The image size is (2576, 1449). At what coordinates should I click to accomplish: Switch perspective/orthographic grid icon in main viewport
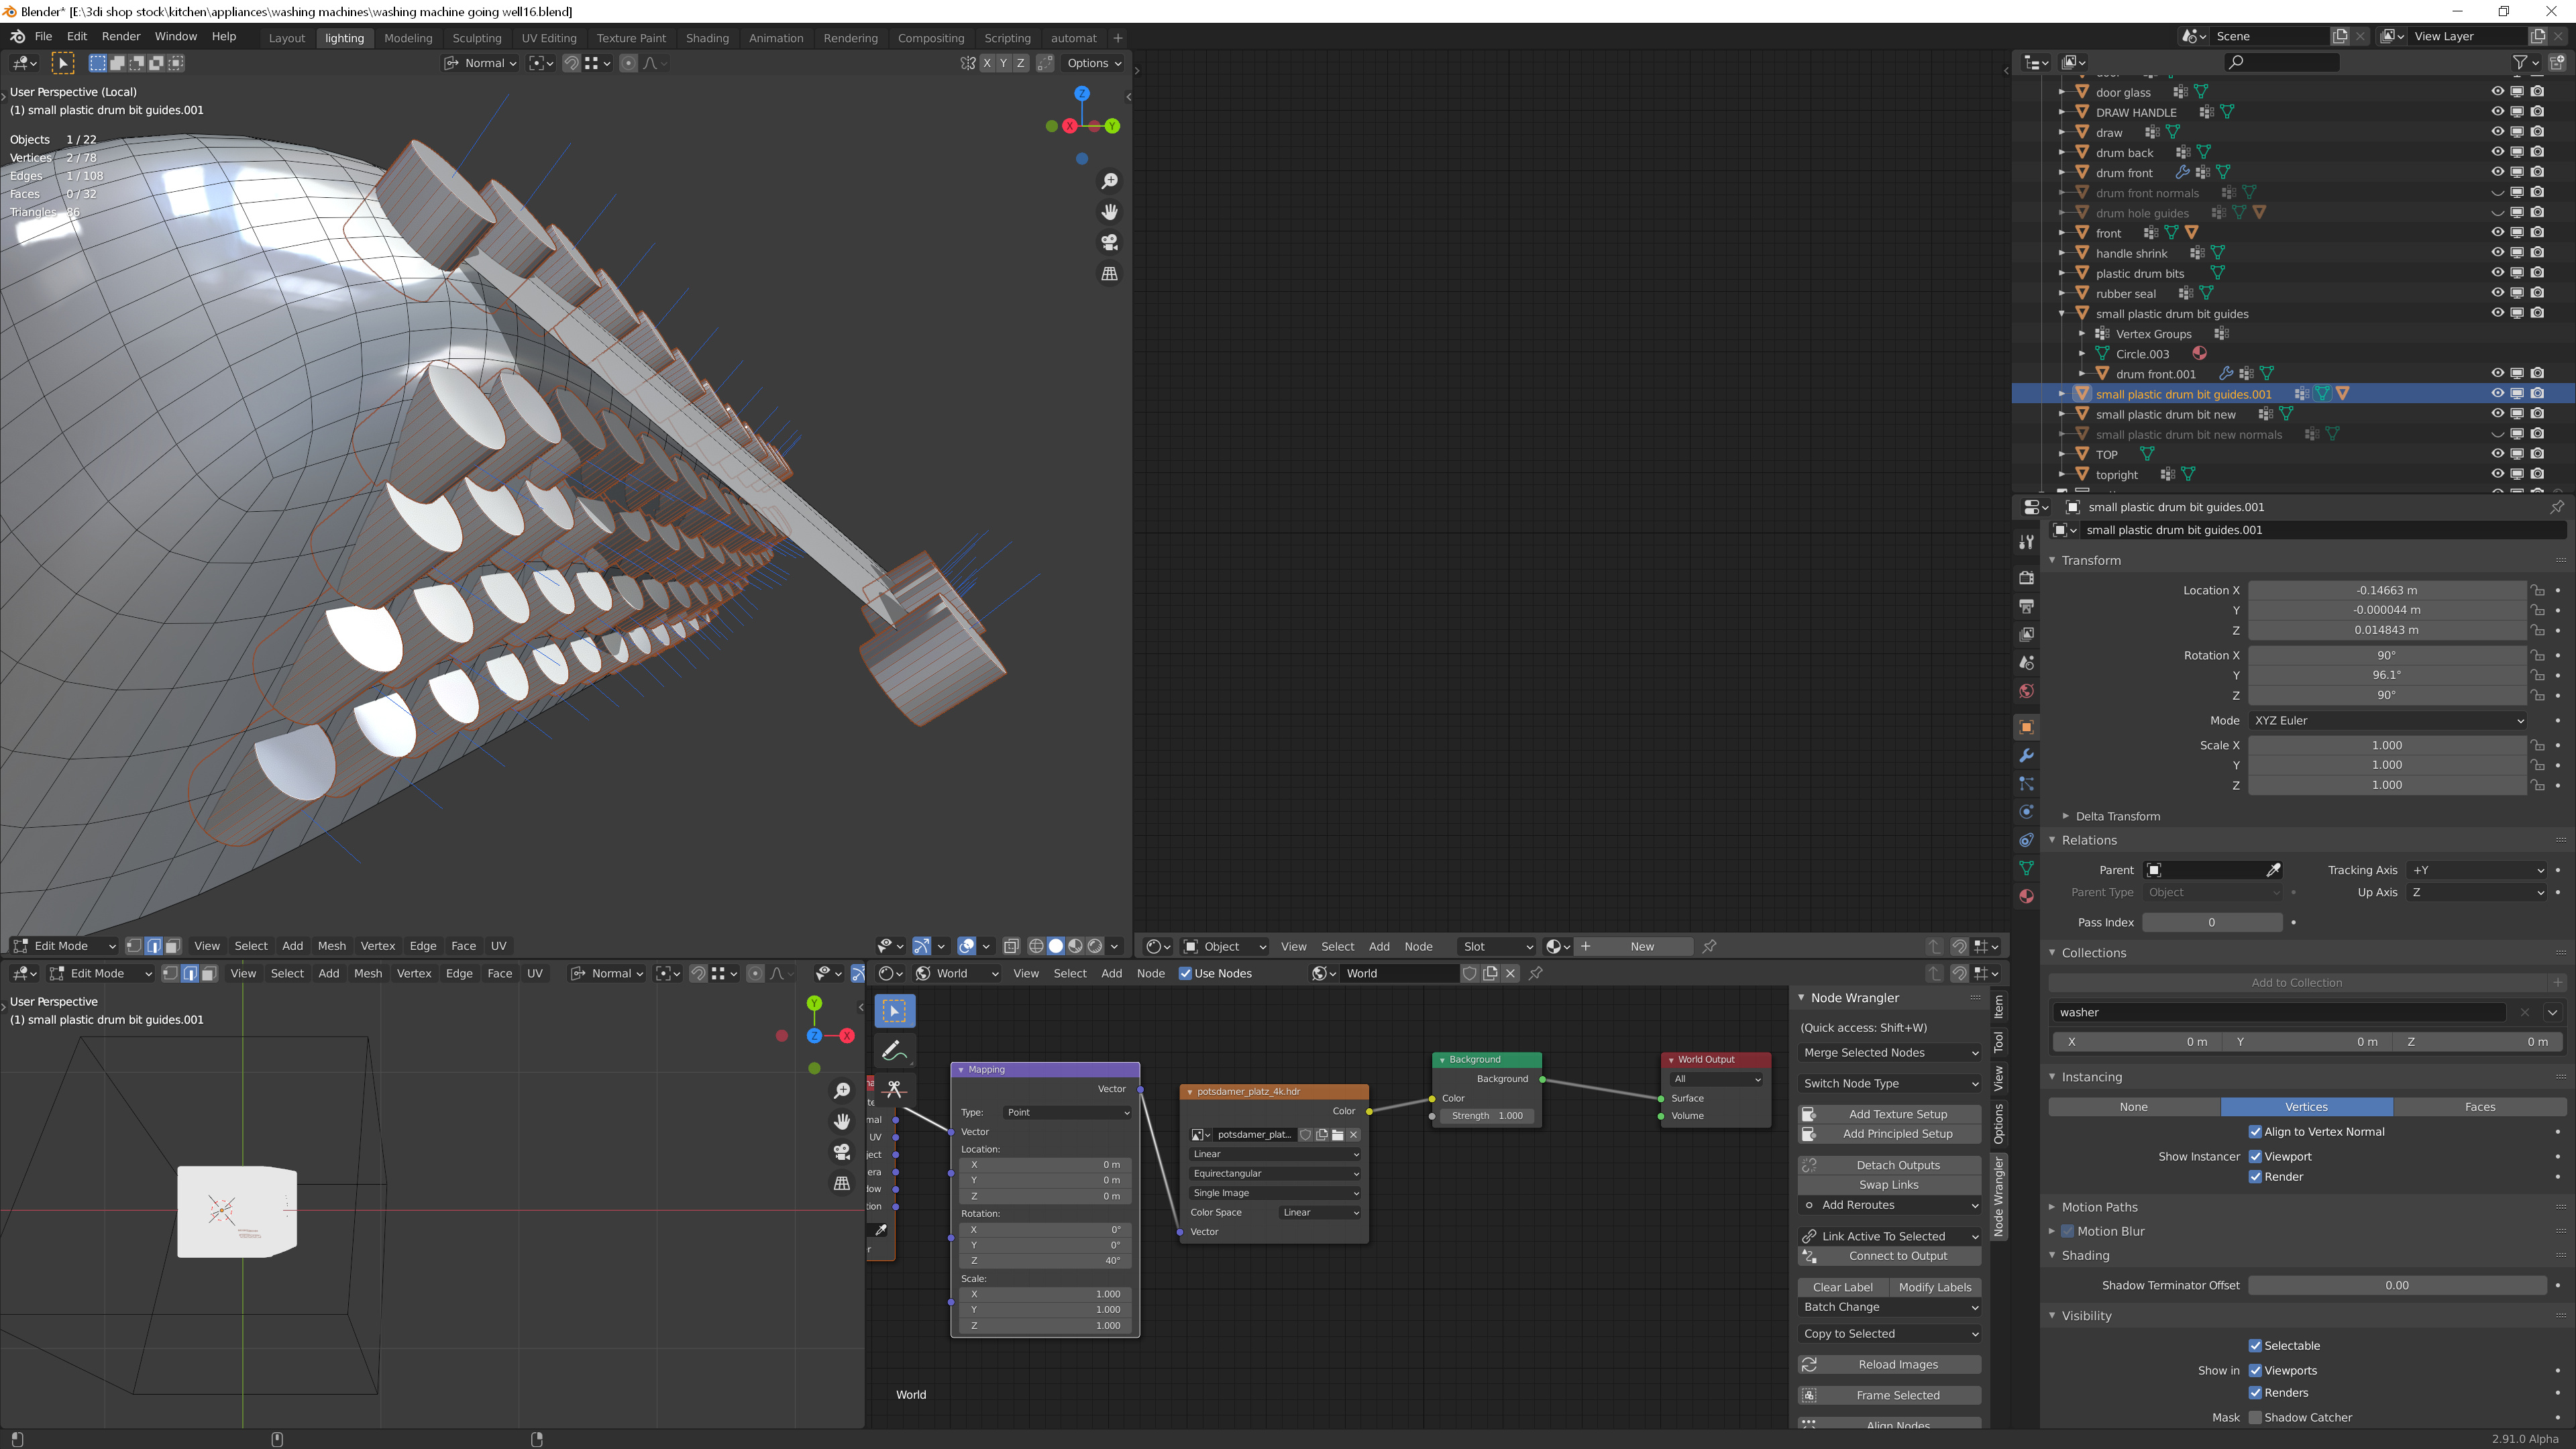coord(1109,274)
